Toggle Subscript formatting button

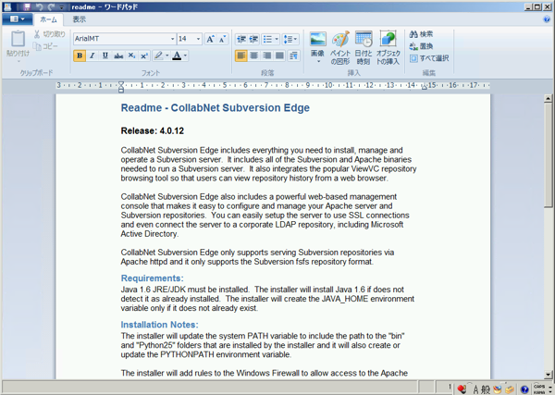click(131, 56)
